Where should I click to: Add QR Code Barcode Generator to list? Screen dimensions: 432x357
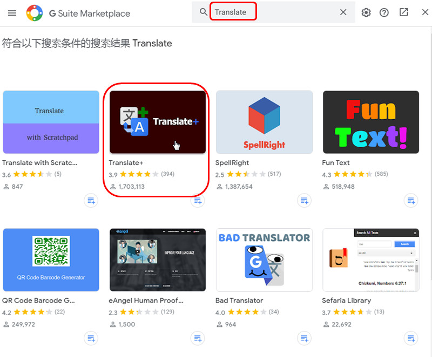pyautogui.click(x=91, y=338)
